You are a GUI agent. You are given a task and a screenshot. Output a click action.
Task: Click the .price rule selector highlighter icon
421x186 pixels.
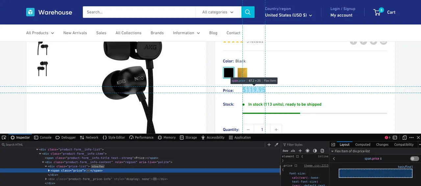point(296,166)
